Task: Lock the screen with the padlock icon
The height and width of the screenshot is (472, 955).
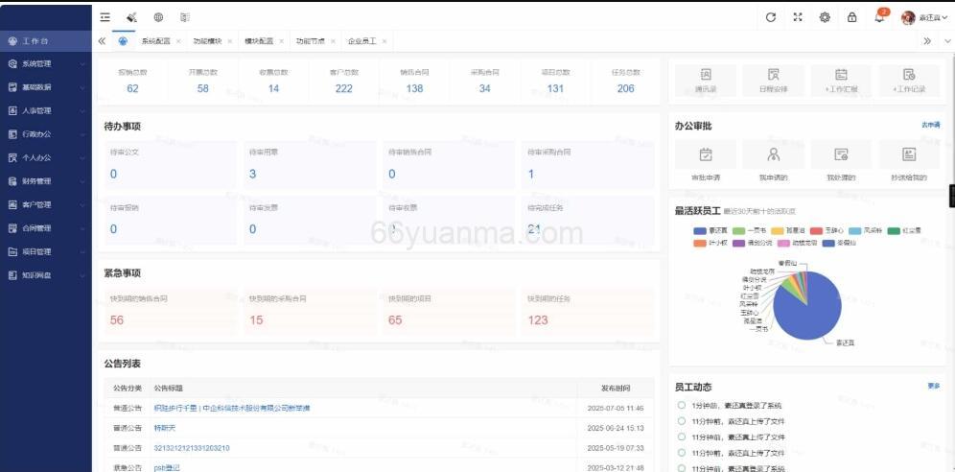Action: (852, 17)
